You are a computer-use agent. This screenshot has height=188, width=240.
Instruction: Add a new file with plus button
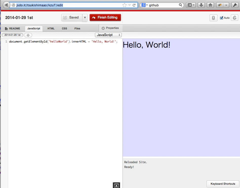[x=28, y=35]
